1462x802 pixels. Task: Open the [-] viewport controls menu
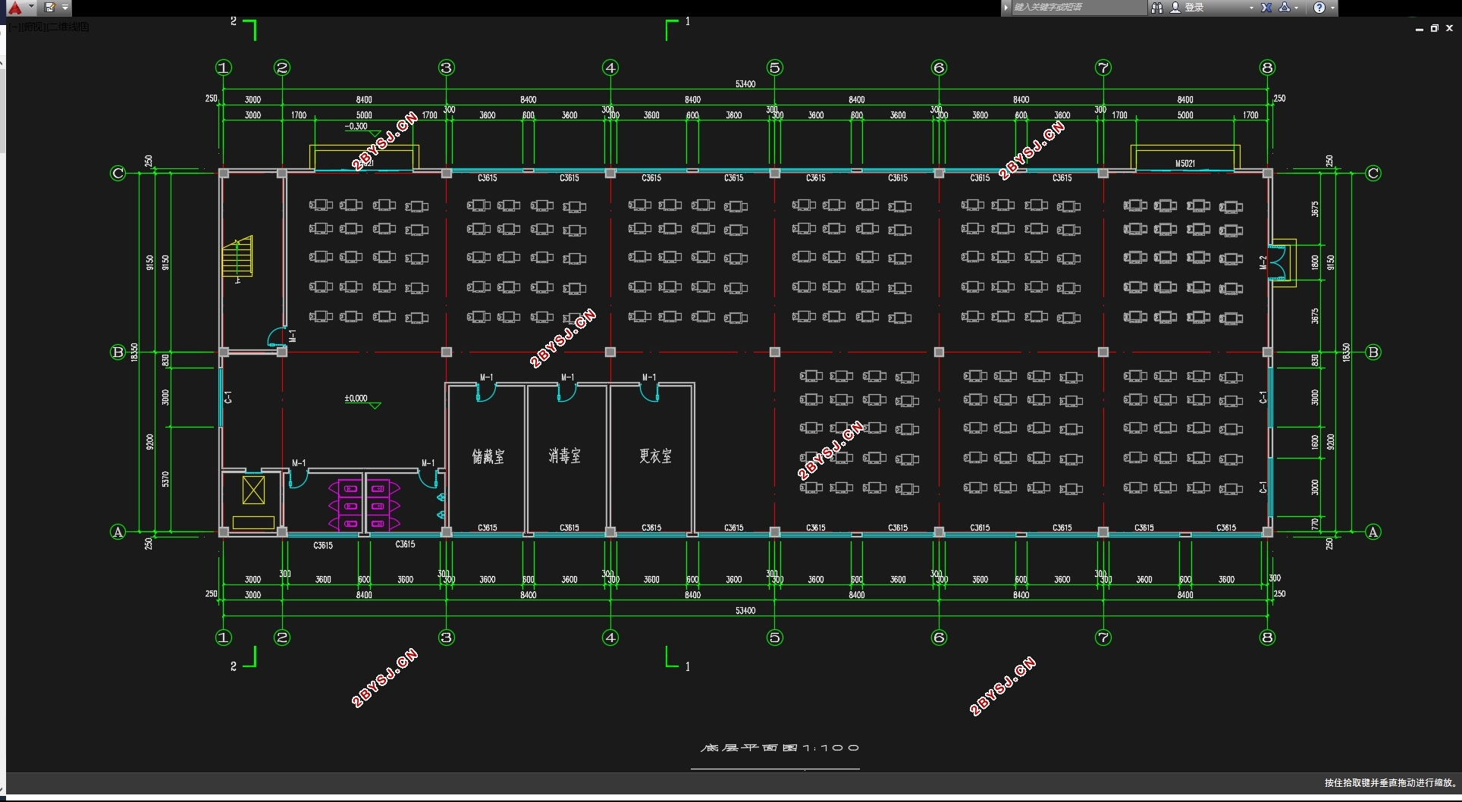(x=16, y=27)
